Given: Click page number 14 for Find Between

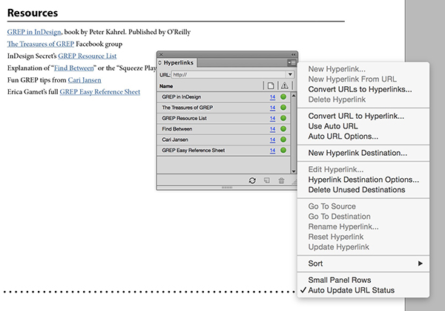Looking at the screenshot, I should pos(272,129).
